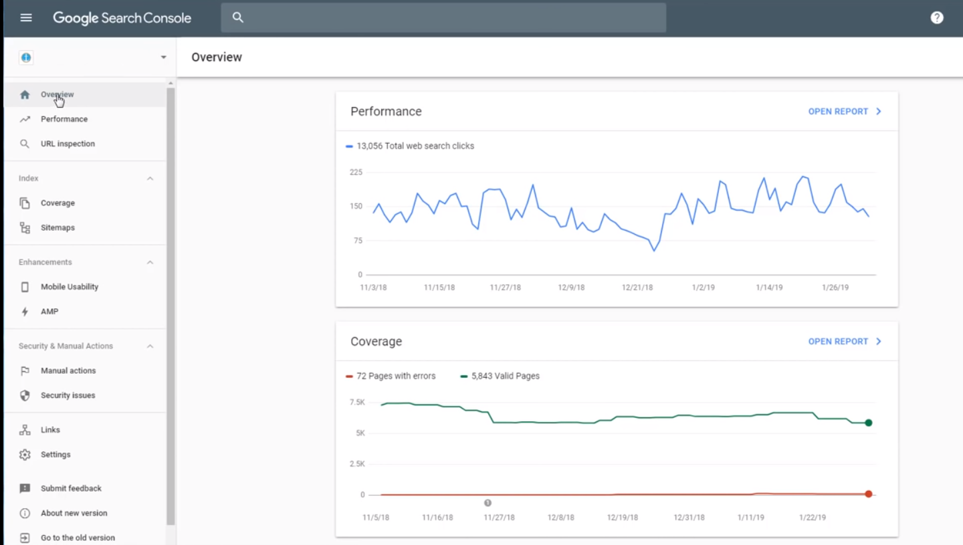Click the Settings gear icon

point(25,455)
